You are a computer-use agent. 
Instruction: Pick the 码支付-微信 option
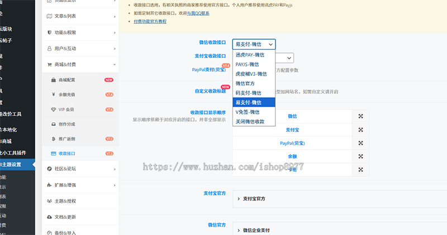(254, 93)
